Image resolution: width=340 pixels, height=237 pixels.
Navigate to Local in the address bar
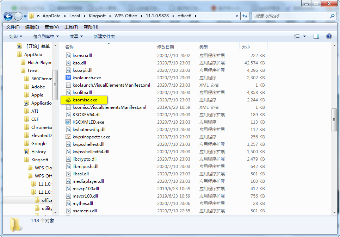[75, 16]
